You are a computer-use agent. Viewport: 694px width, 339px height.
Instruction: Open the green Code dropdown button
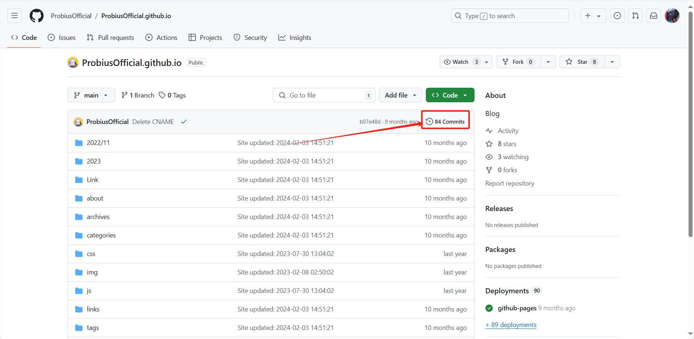[450, 95]
